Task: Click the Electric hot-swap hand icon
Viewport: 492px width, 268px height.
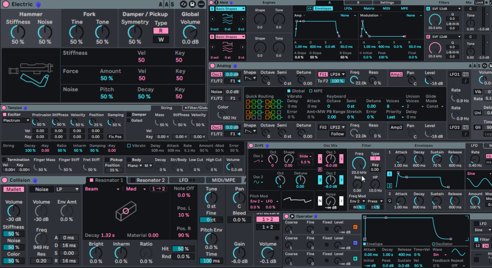Action: point(38,4)
